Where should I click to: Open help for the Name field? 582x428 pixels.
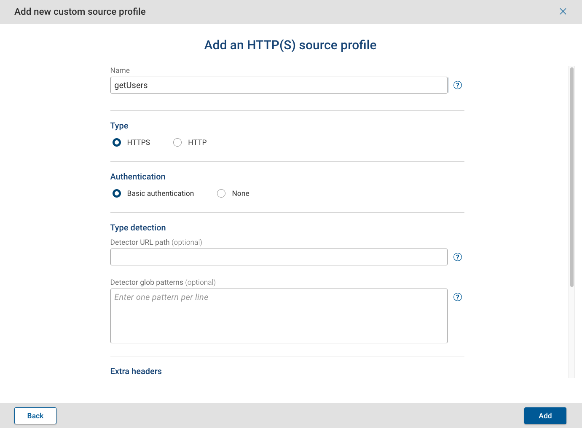[x=457, y=85]
